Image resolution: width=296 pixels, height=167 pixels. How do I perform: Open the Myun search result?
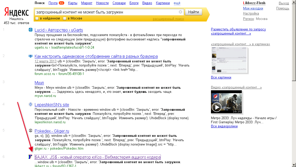point(39,83)
